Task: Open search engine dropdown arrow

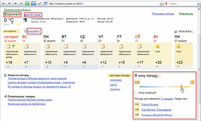Action: [198, 4]
